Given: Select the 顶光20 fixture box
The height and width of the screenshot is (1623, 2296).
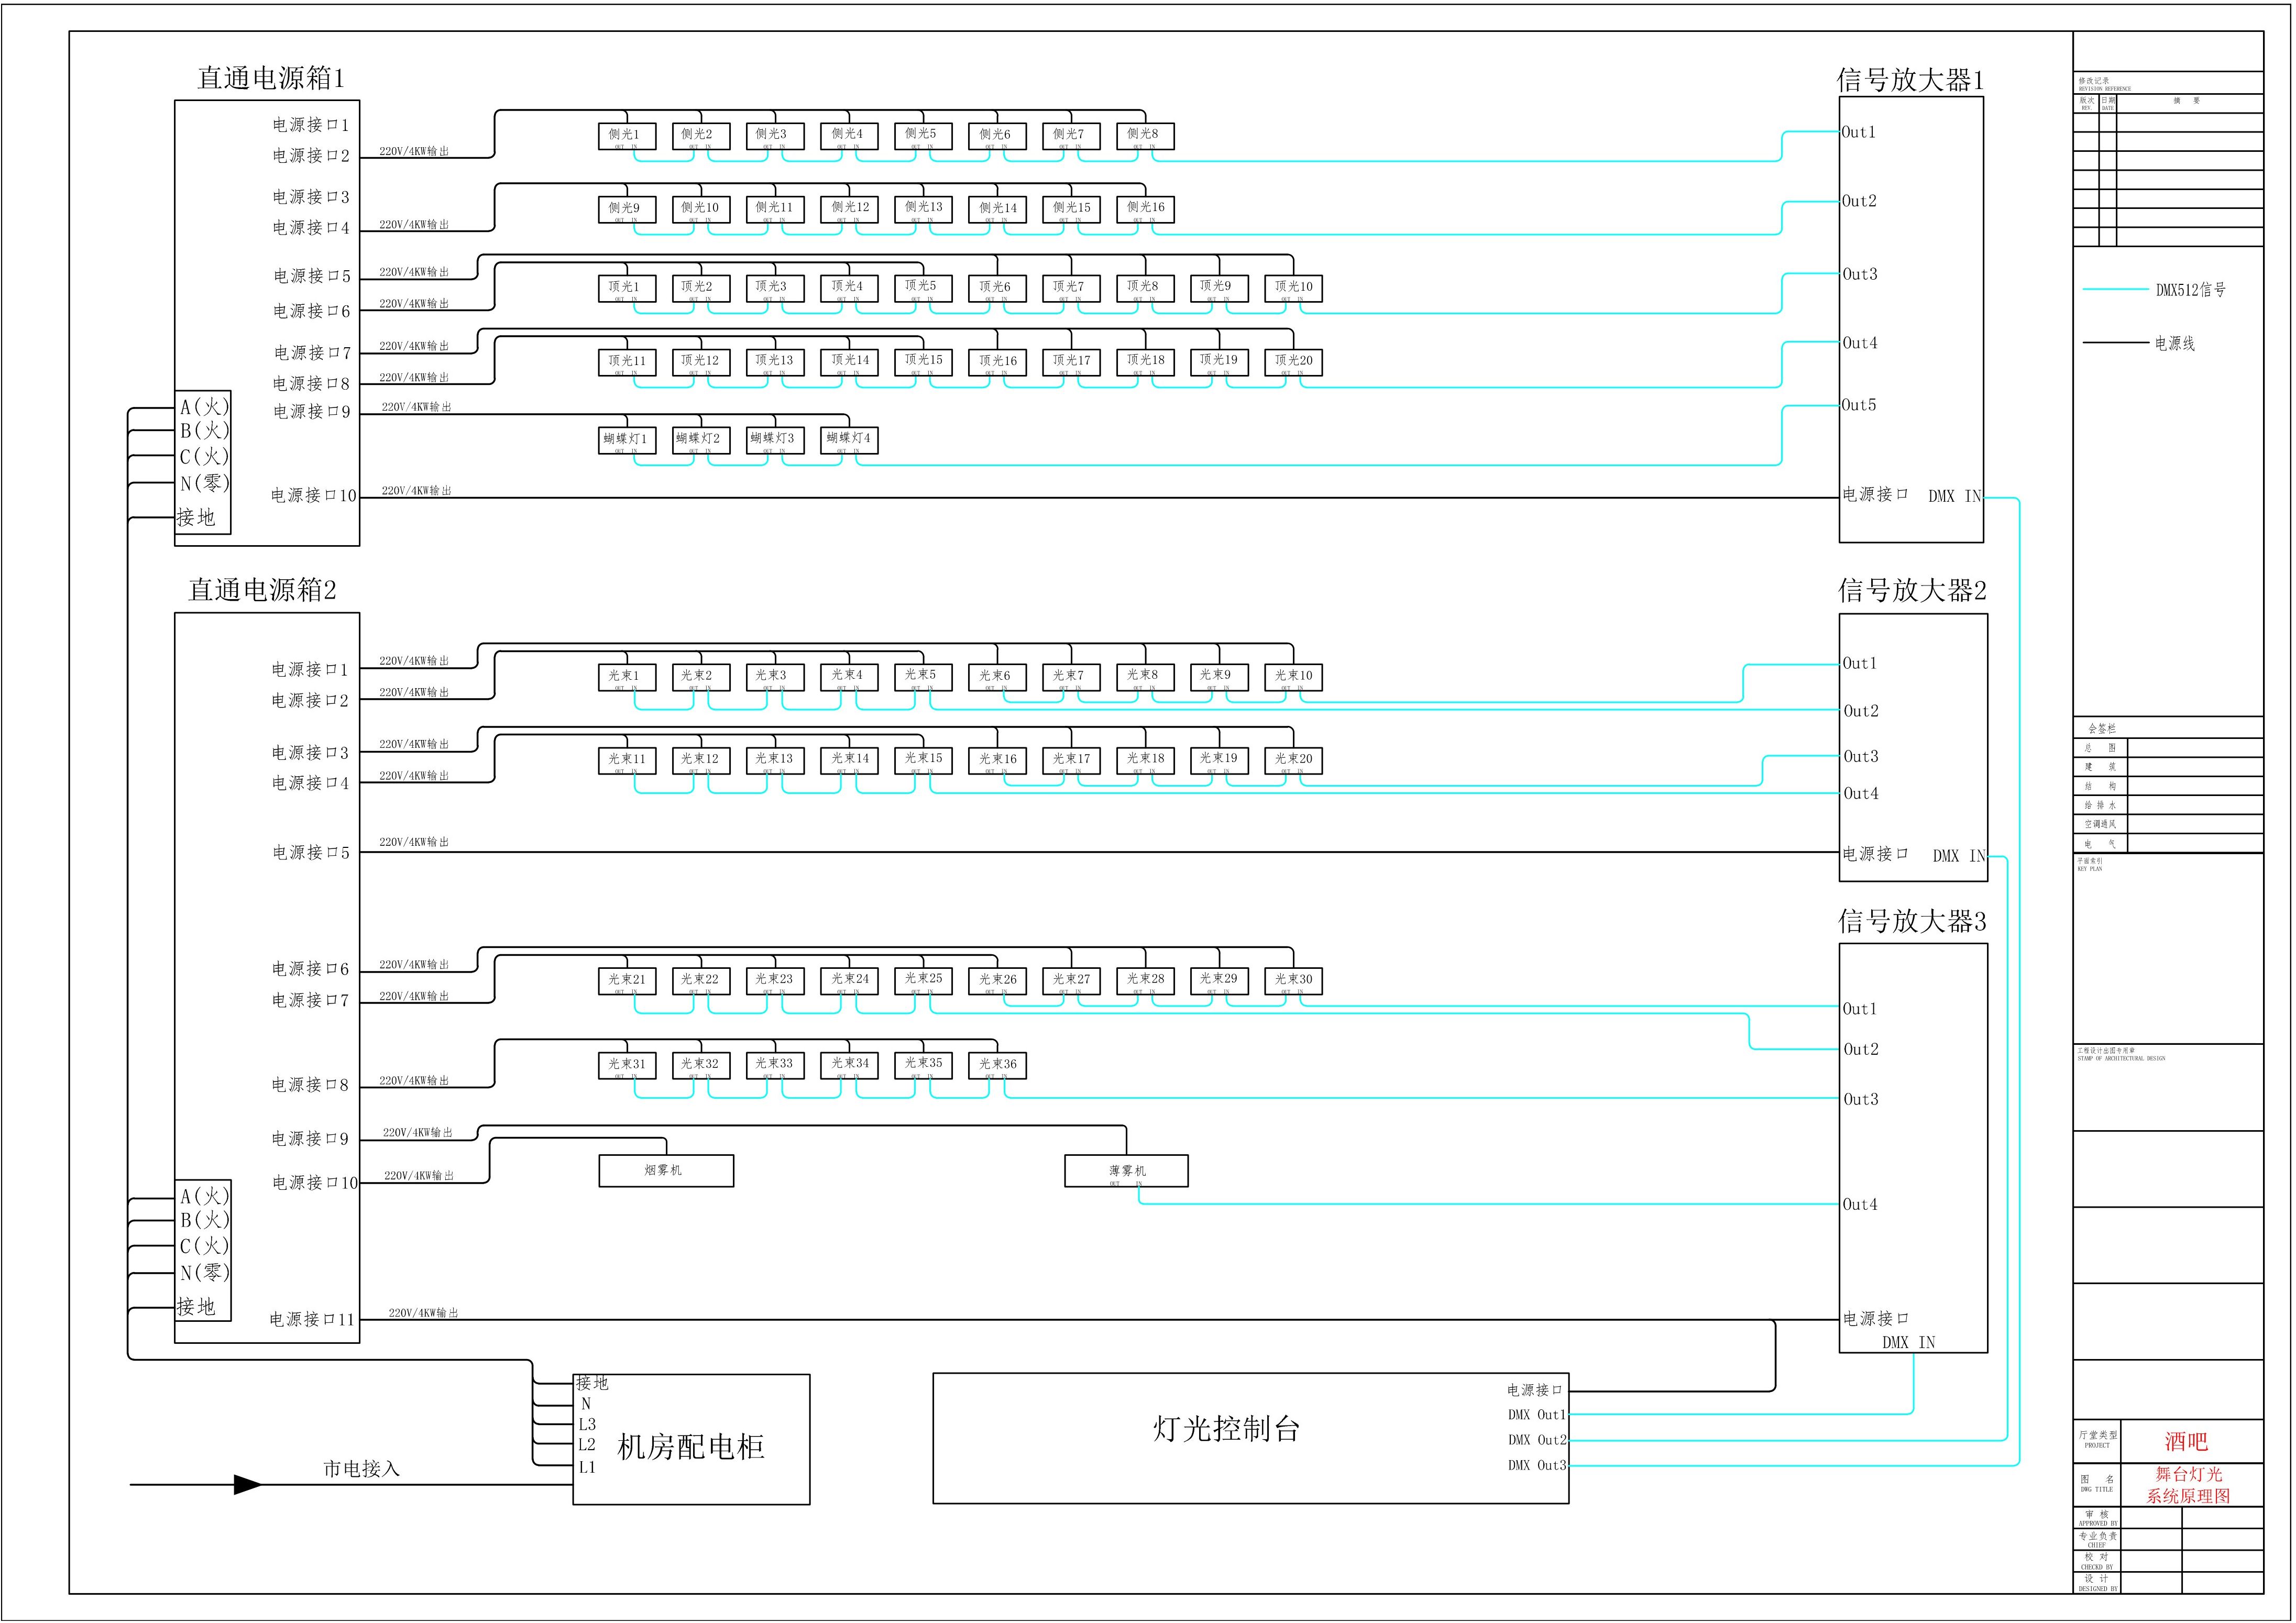Looking at the screenshot, I should [1293, 362].
